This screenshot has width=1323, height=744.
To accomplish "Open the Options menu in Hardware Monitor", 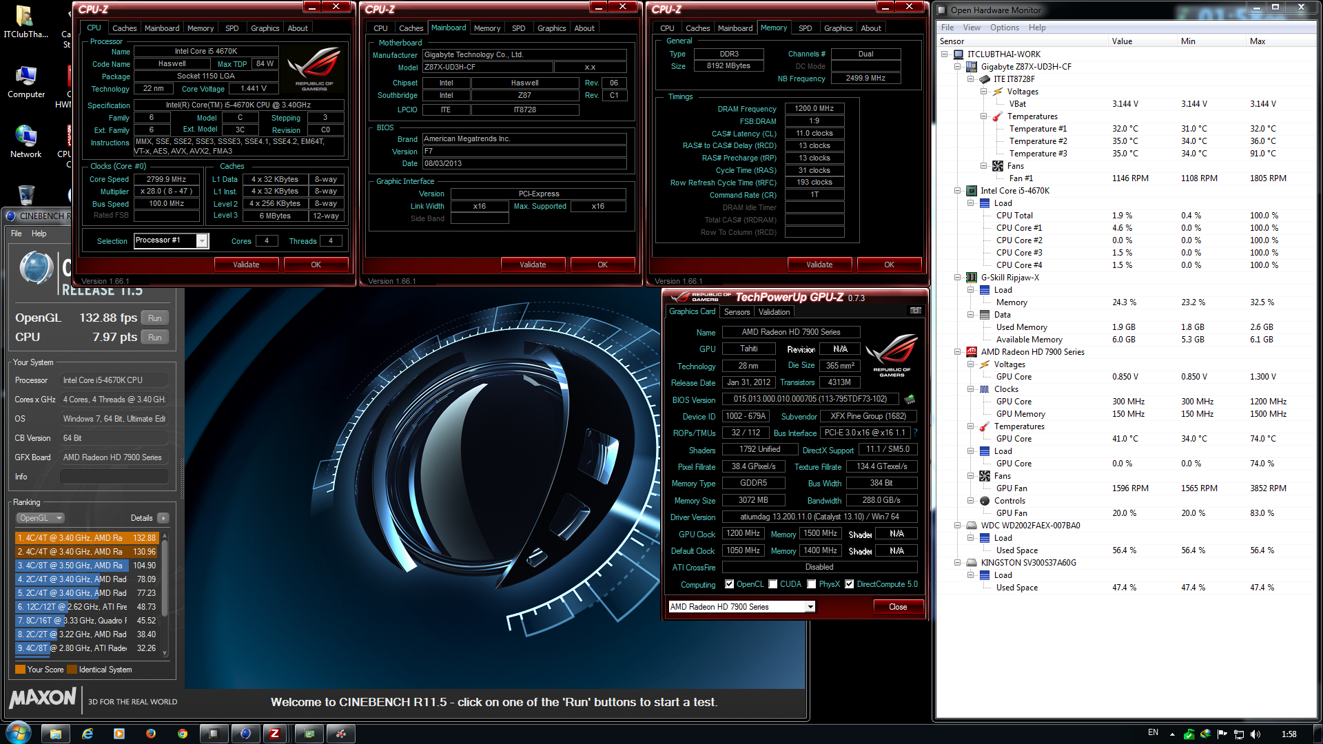I will [x=1004, y=28].
